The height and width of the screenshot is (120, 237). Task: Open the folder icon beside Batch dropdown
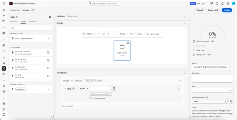pos(231,101)
